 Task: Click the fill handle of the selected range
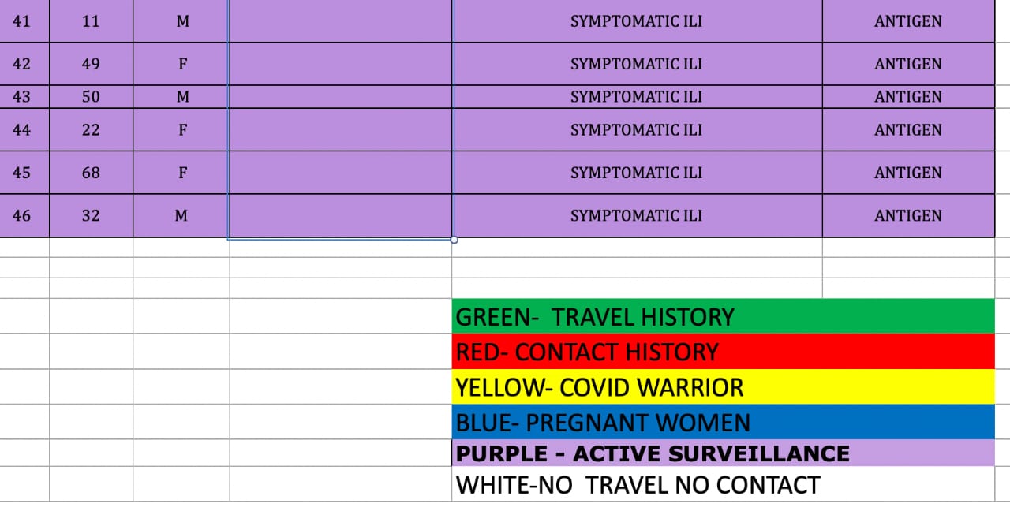[x=454, y=239]
